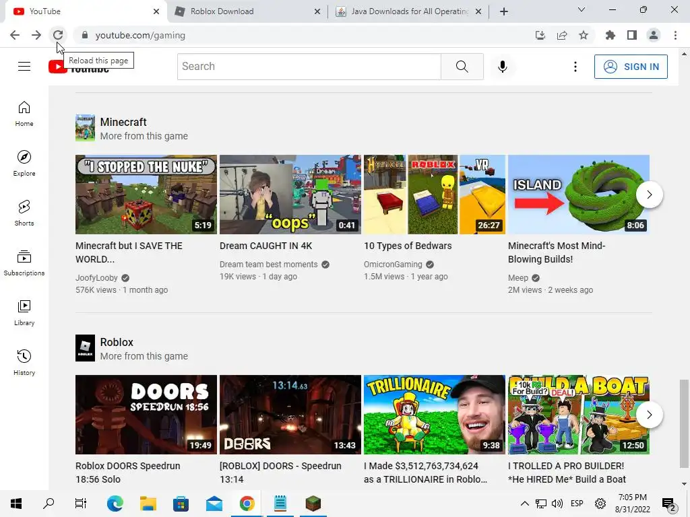Click the search magnifier button
690x517 pixels.
click(462, 67)
